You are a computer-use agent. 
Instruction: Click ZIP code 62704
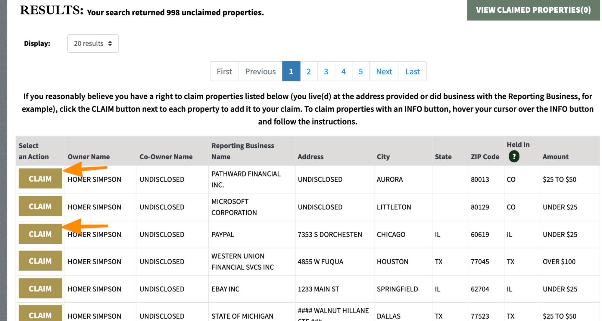point(480,289)
